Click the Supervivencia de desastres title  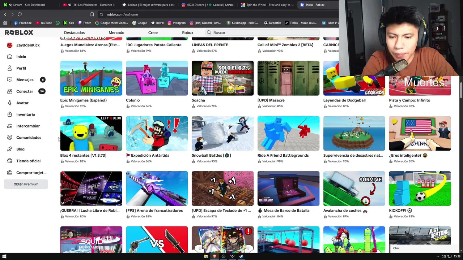click(353, 156)
